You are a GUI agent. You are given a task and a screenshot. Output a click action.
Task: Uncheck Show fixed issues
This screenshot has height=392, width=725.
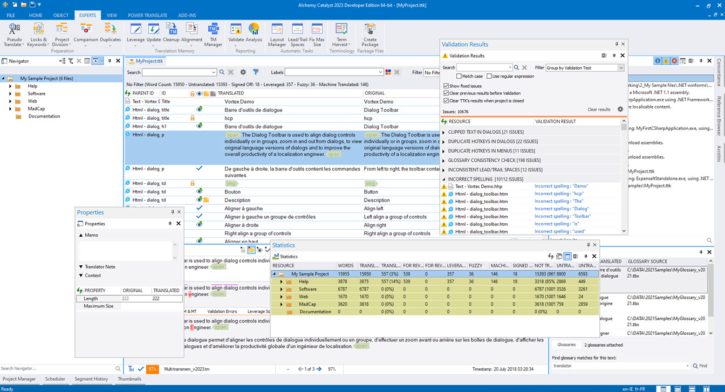coord(446,86)
